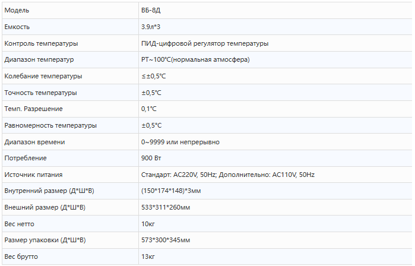Click 'Размер упаковки (Д*Ш*В)' label
This screenshot has width=415, height=266.
45,240
